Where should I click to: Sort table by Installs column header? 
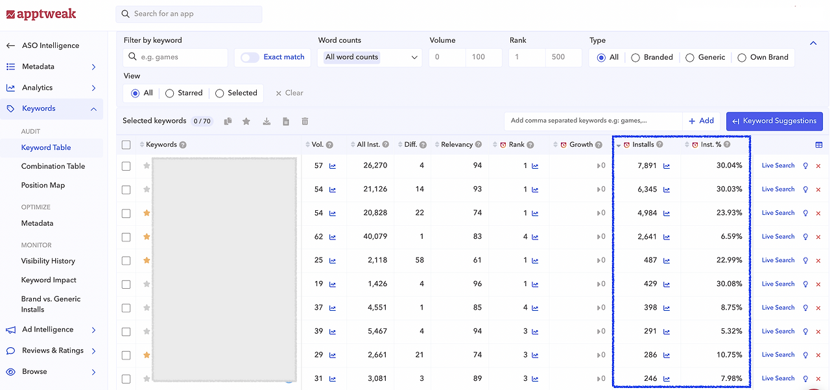pos(643,145)
